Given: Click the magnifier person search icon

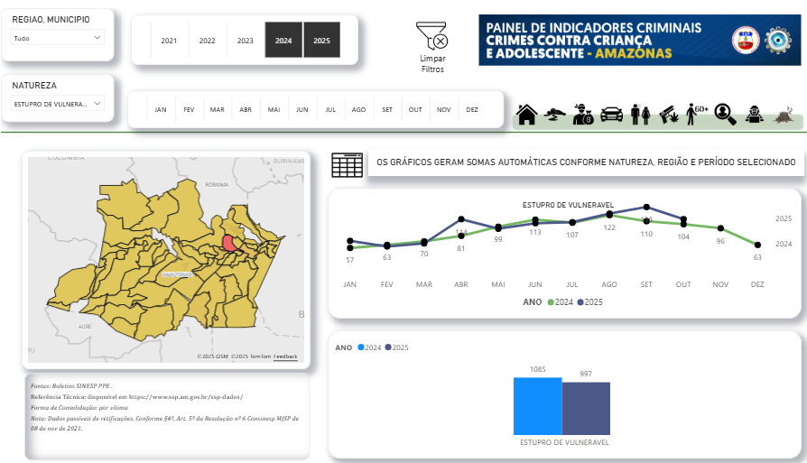Looking at the screenshot, I should pos(725,114).
